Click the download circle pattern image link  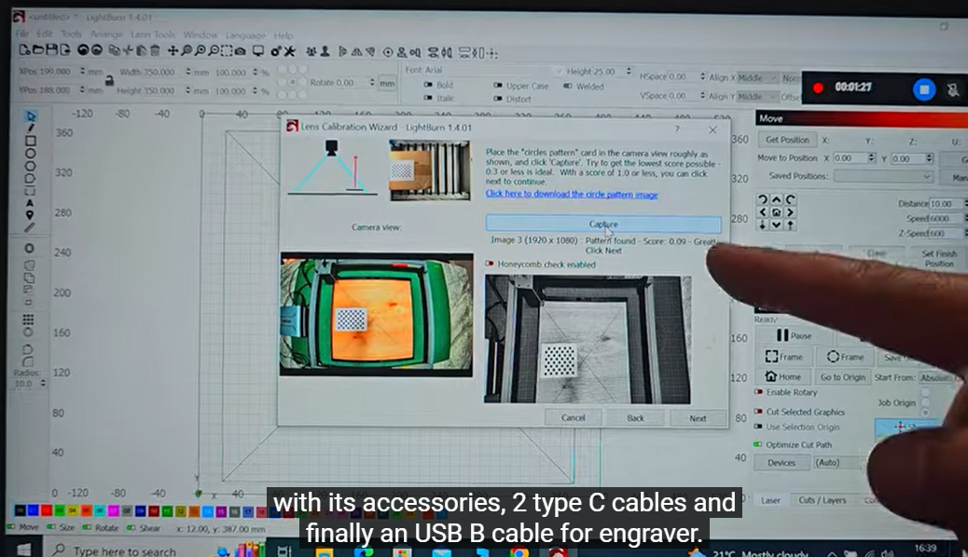point(571,195)
